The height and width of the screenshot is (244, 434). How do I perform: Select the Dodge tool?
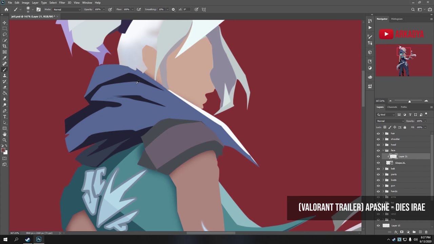5,105
